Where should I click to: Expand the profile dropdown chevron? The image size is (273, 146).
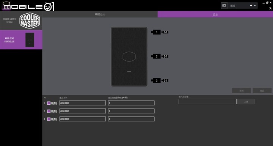[x=255, y=6]
